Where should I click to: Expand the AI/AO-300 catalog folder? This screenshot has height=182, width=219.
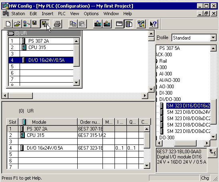(170, 80)
